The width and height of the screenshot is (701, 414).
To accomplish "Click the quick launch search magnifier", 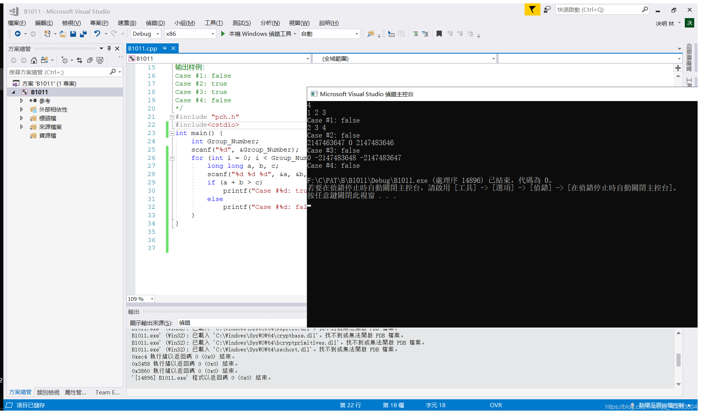I will pos(645,10).
